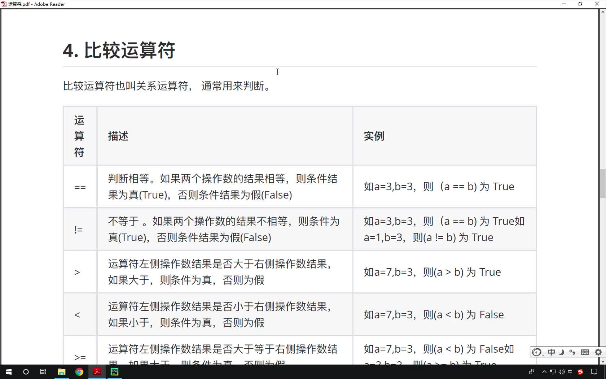The image size is (606, 379).
Task: Open Windows Action Center notifications
Action: 594,372
